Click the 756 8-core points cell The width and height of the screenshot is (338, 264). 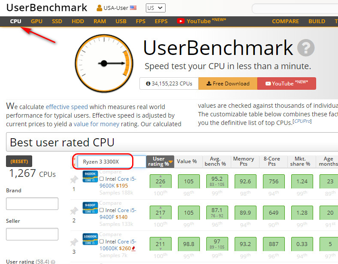274,181
